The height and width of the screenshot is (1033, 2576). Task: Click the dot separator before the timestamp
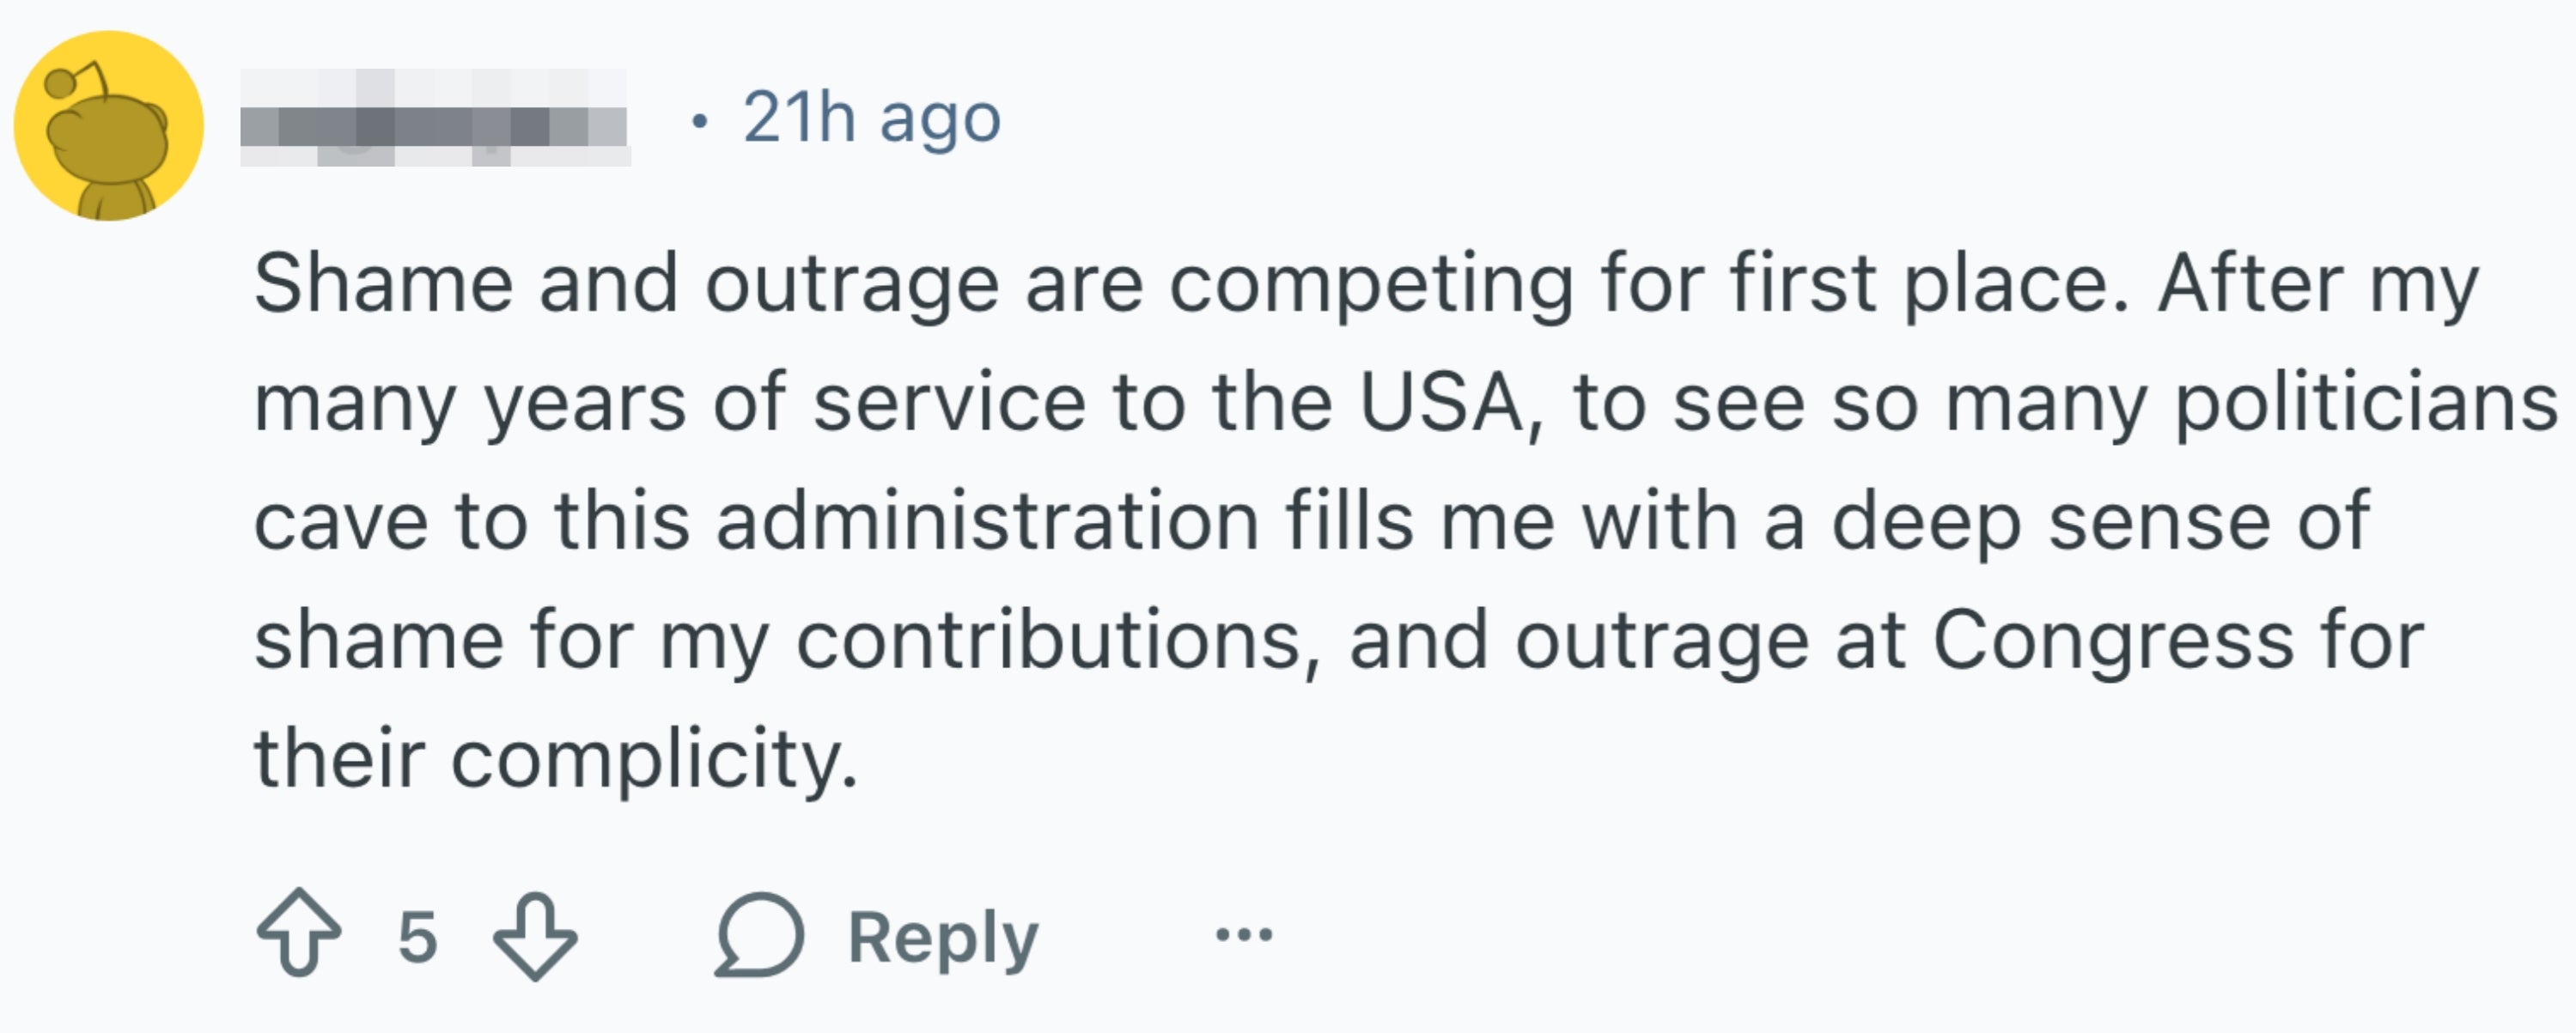point(699,121)
